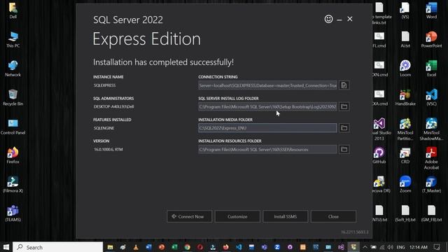Click the SQL Administrators value DESKTOP account

point(113,106)
